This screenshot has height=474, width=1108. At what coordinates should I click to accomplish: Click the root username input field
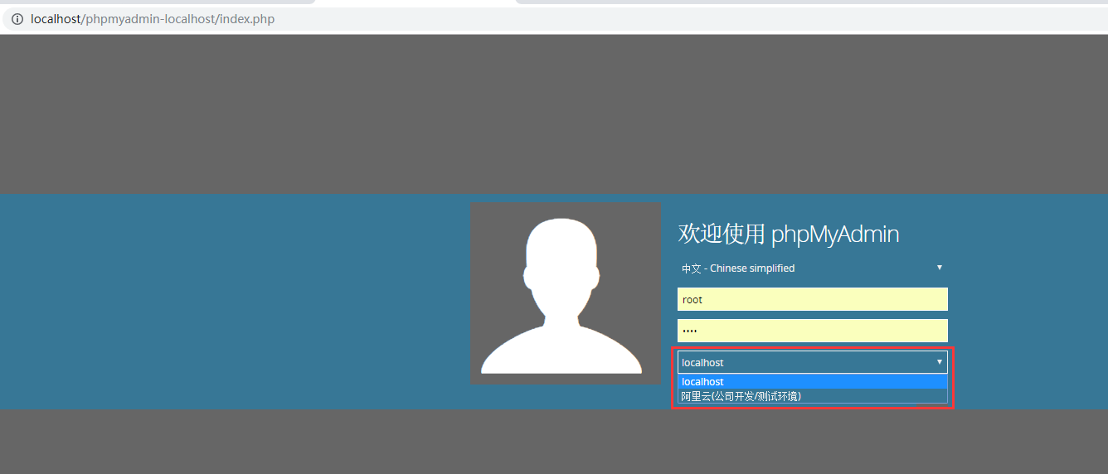point(813,299)
